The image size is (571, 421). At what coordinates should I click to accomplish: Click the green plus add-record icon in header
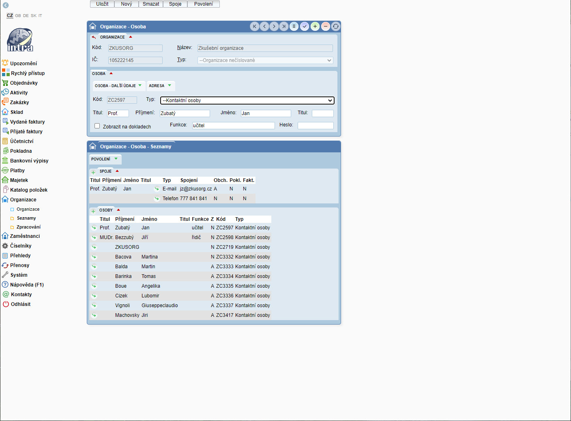pyautogui.click(x=315, y=26)
